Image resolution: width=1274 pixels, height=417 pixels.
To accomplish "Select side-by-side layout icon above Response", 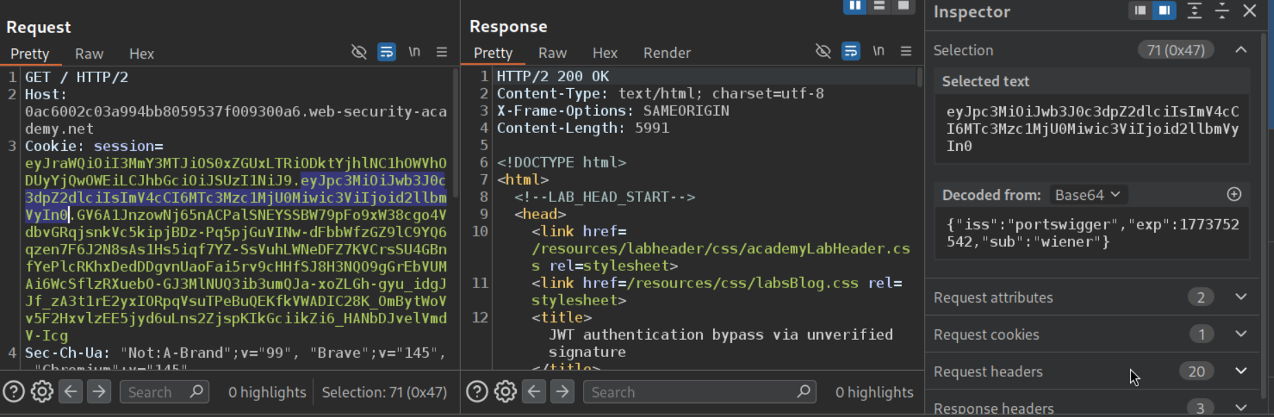I will point(854,6).
